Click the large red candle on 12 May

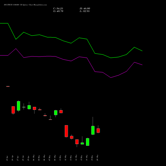click(66, 131)
